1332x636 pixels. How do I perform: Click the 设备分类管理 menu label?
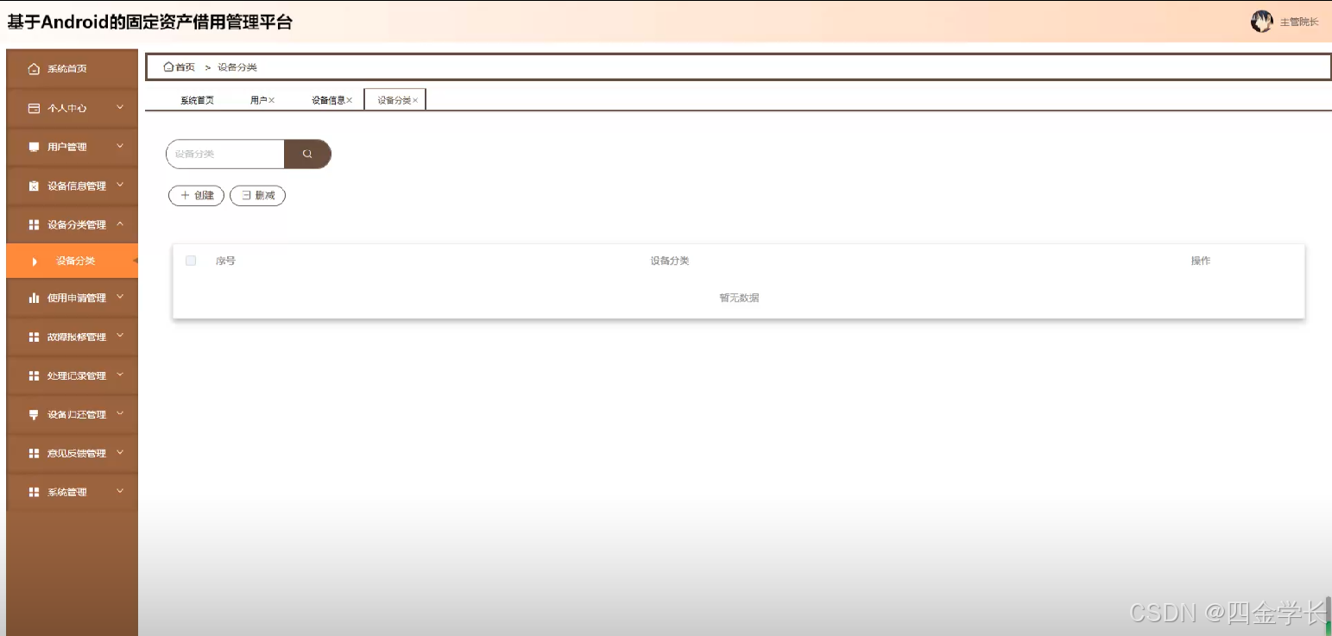77,225
